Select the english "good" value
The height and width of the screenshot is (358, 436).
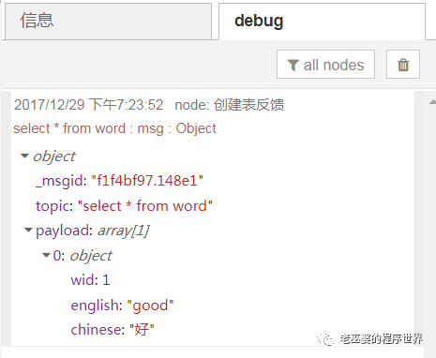point(150,306)
